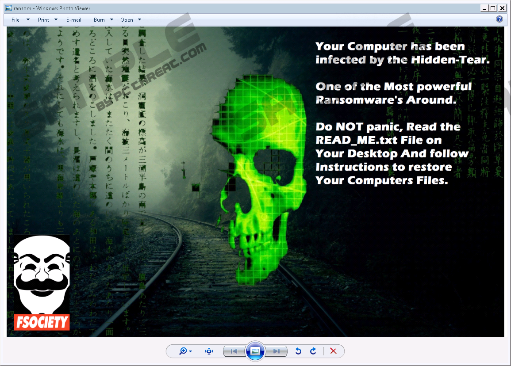Click the Actual Size fit icon
This screenshot has height=366, width=511.
coord(209,351)
